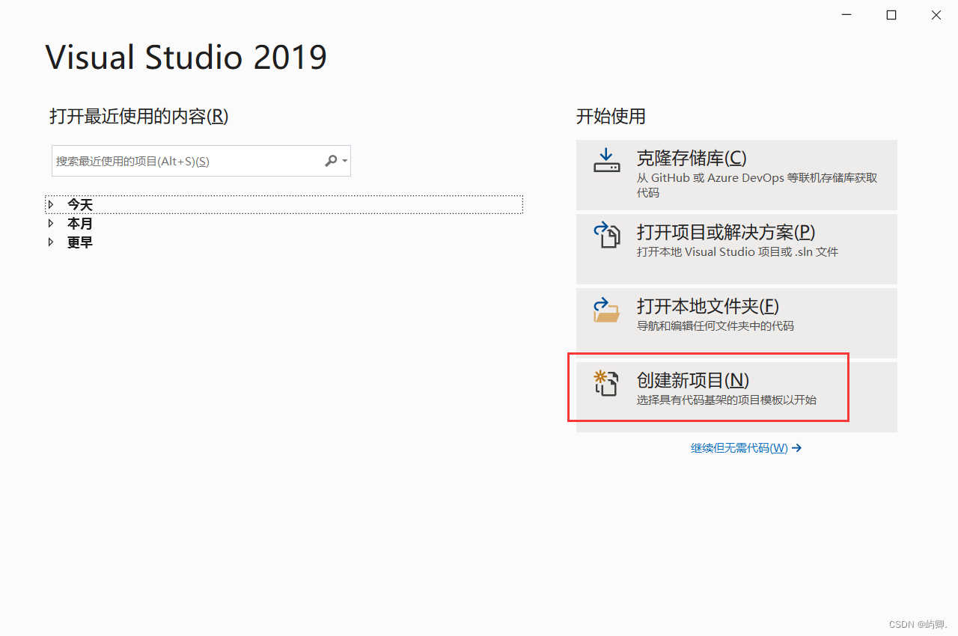
Task: Click the arrow icon after 继续但无需代码
Action: [x=796, y=448]
